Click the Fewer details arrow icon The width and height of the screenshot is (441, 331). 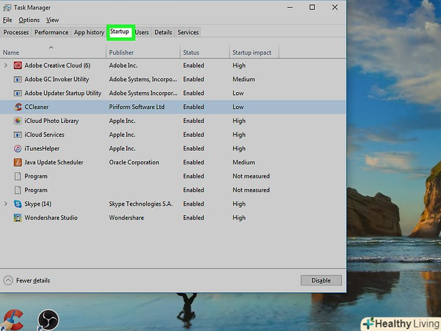[8, 280]
